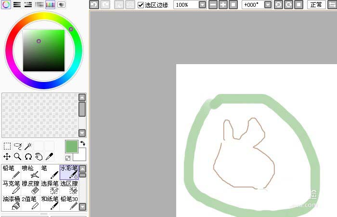Viewport: 337px width, 217px height.
Task: Select the 马克笔 marker brush
Action: click(12, 187)
